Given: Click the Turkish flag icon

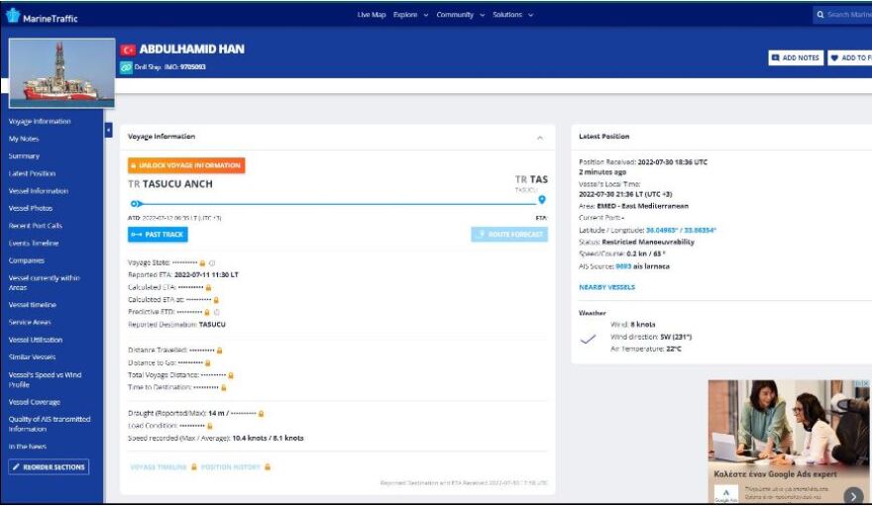Looking at the screenshot, I should click(x=127, y=50).
